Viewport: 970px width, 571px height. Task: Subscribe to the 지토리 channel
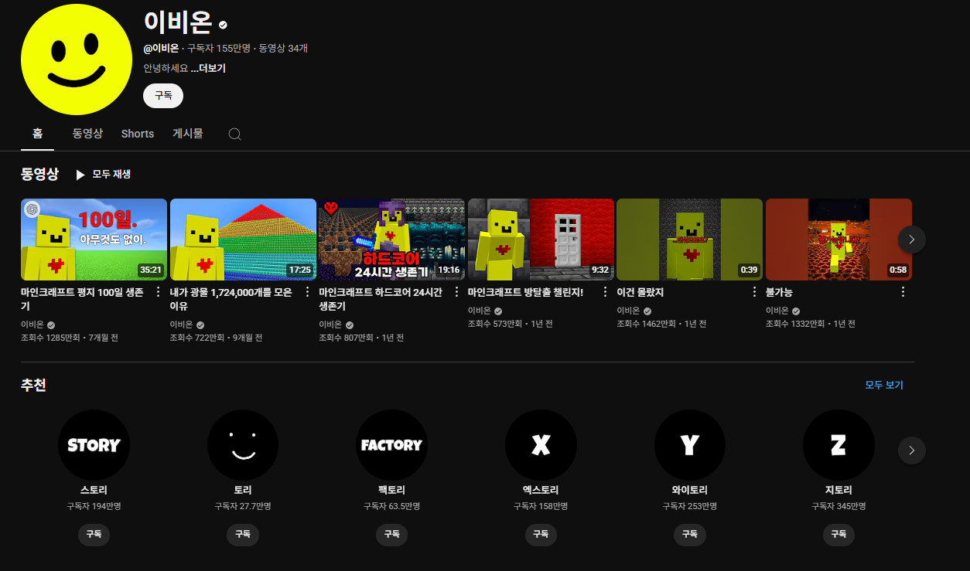(839, 534)
